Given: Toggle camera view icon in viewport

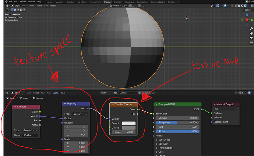Looking at the screenshot, I should (251, 38).
